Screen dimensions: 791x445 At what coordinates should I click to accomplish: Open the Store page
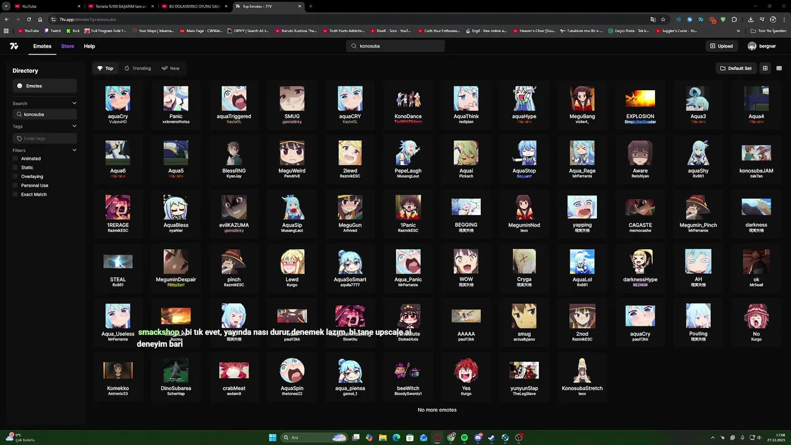click(x=67, y=46)
